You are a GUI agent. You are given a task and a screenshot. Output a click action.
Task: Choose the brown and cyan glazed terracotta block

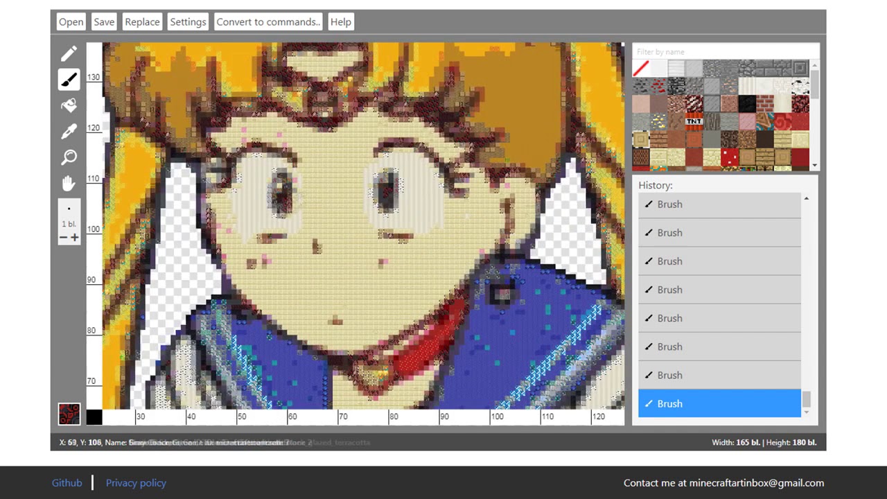[765, 121]
